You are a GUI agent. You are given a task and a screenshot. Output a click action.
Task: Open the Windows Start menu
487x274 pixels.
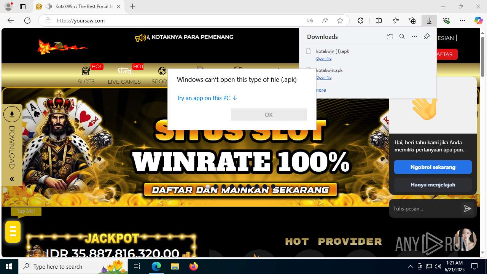pyautogui.click(x=9, y=266)
